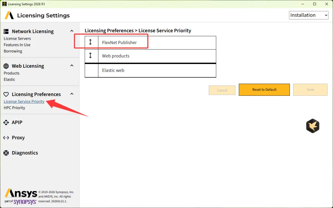Open License Servers page
The image size is (333, 208).
(x=17, y=38)
